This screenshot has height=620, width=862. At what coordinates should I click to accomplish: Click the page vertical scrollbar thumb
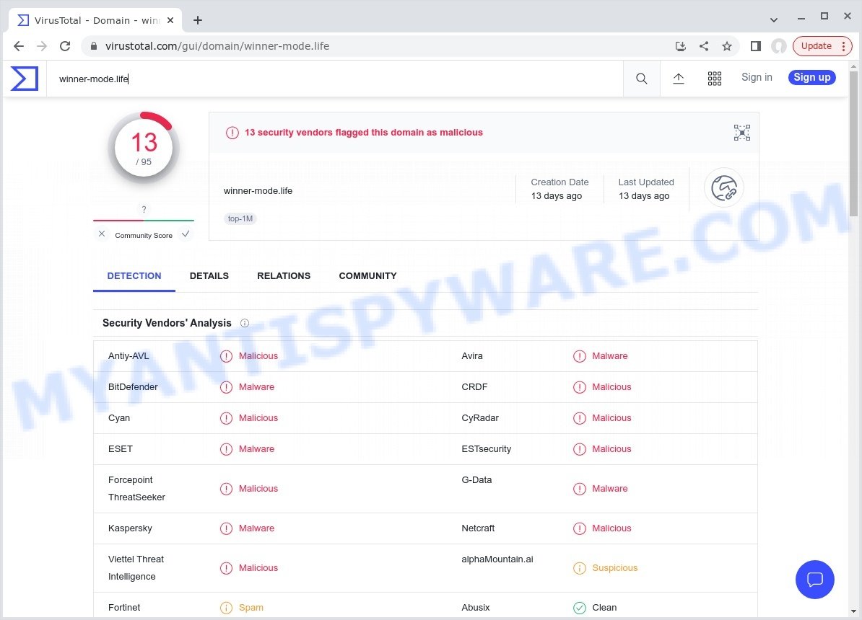click(x=853, y=143)
